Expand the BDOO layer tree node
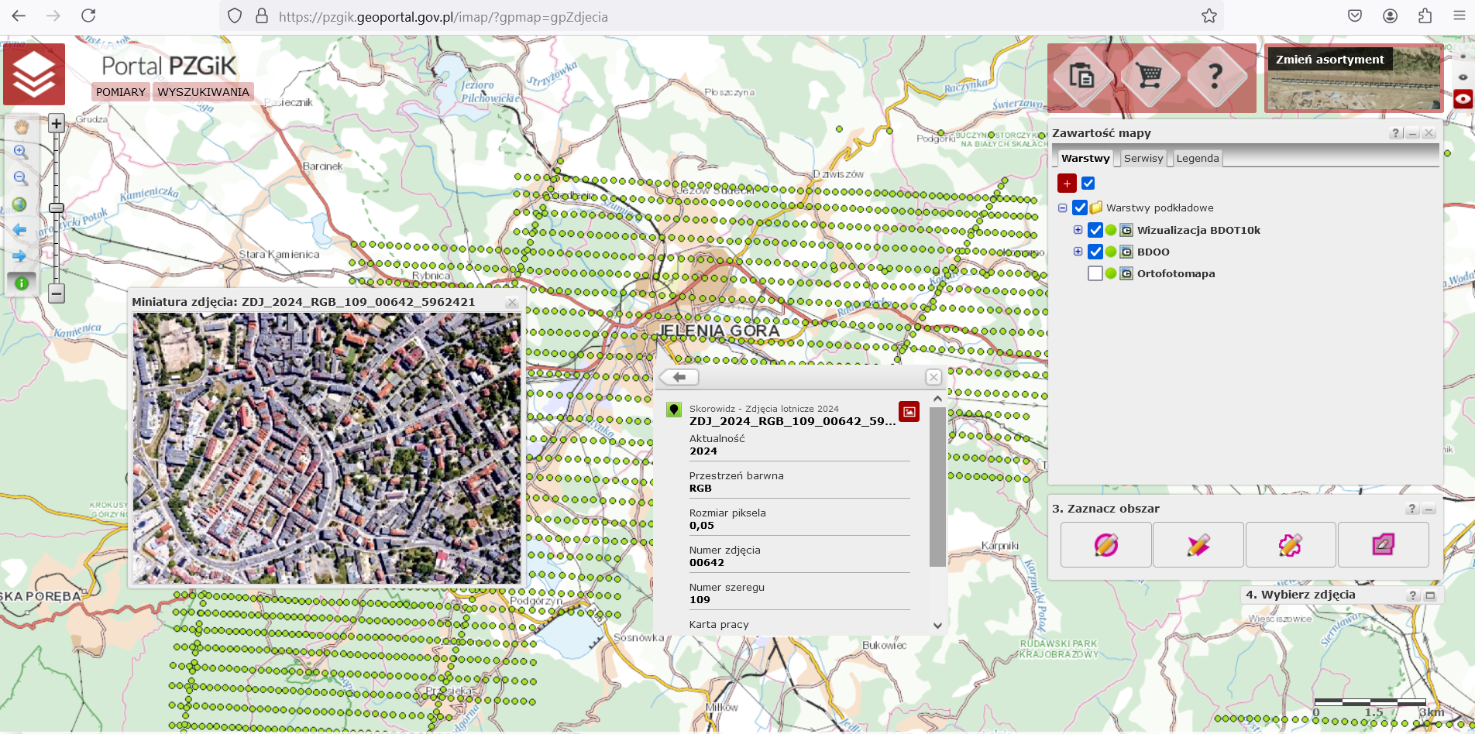 (x=1078, y=252)
